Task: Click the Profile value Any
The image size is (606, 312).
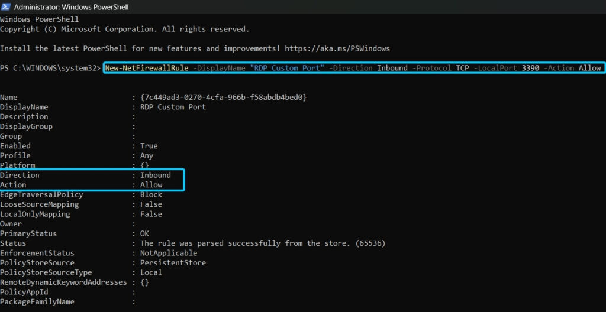Action: point(147,155)
